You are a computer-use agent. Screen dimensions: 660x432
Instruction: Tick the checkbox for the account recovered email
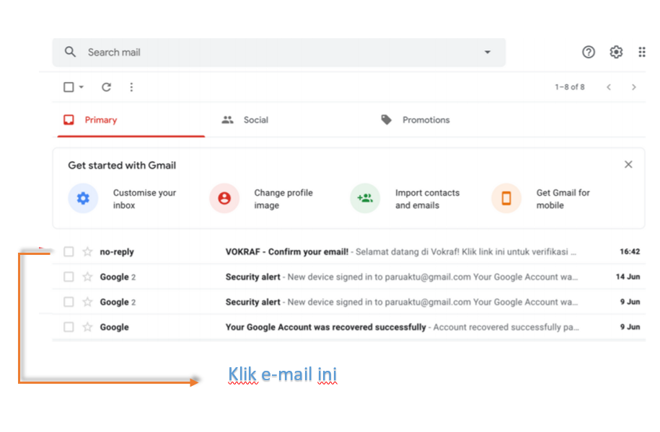(x=69, y=327)
